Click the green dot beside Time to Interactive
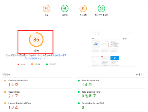148x112 pixels. [x=79, y=81]
